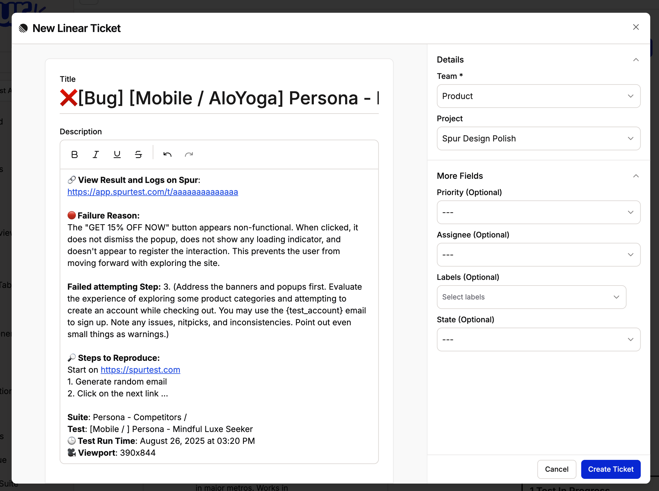This screenshot has height=491, width=659.
Task: Open the Assignee dropdown
Action: coord(538,255)
